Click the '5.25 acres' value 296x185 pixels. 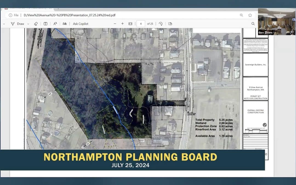pos(226,120)
